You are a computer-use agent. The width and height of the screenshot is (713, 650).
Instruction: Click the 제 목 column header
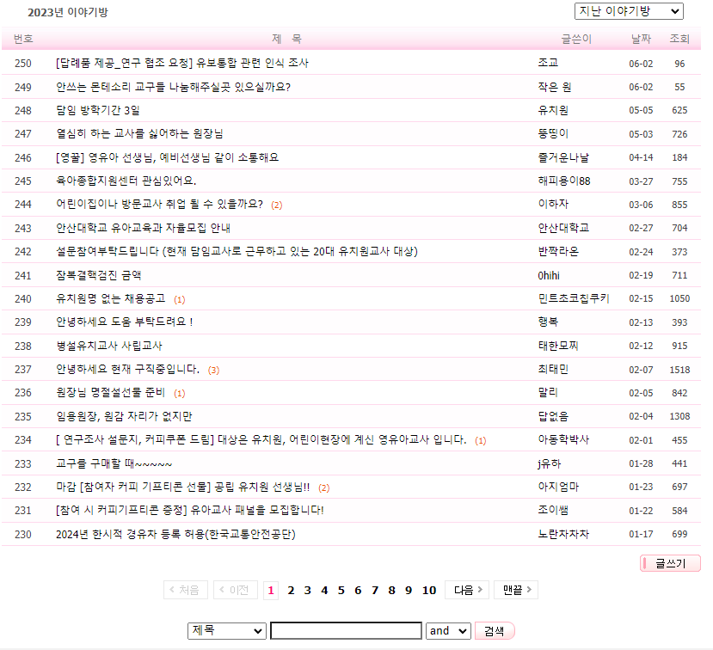286,39
